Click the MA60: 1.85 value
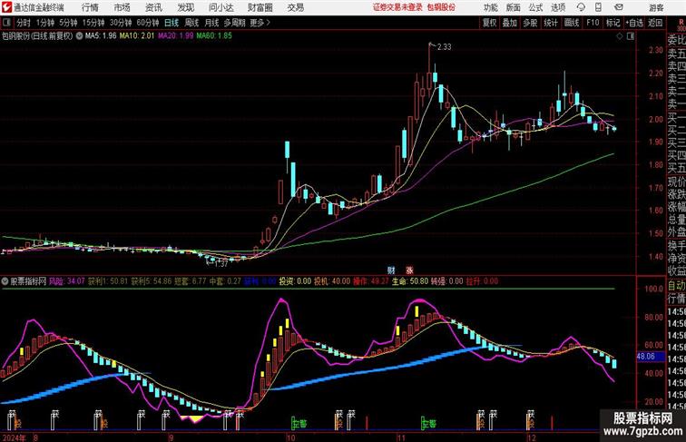Viewport: 686px width, 442px height. pyautogui.click(x=214, y=36)
